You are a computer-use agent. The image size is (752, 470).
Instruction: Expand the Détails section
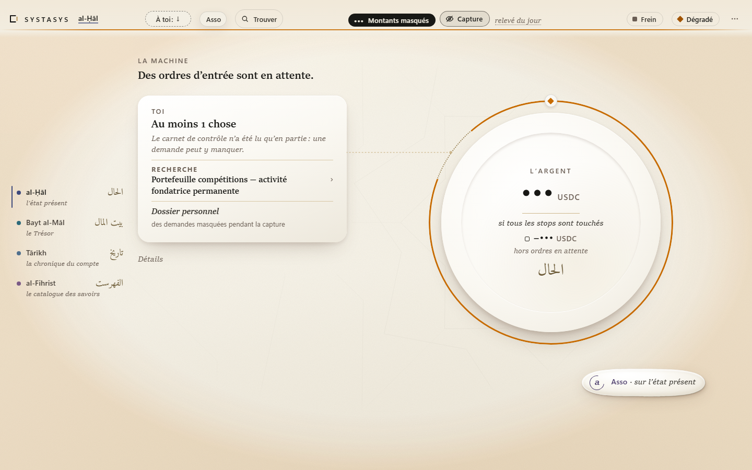click(150, 259)
